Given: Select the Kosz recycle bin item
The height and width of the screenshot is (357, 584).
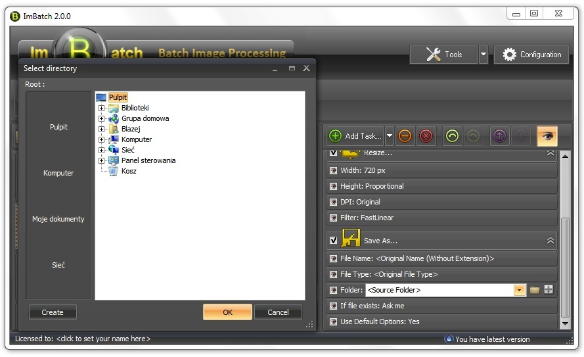Looking at the screenshot, I should click(129, 171).
